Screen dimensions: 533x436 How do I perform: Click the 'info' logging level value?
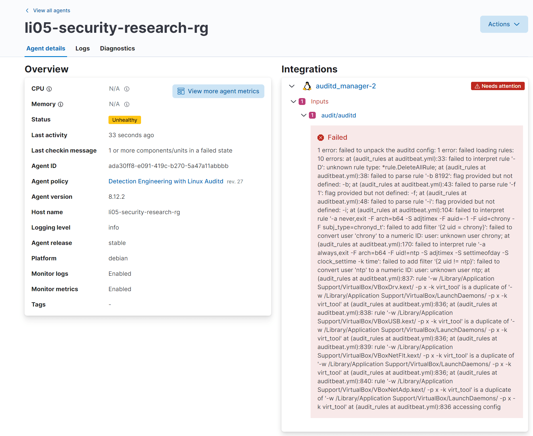114,228
